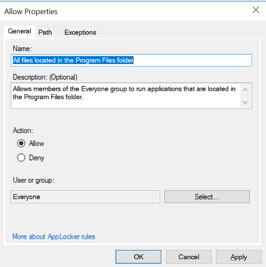Click the Everyone user or group field
This screenshot has height=267, width=266.
(x=85, y=197)
